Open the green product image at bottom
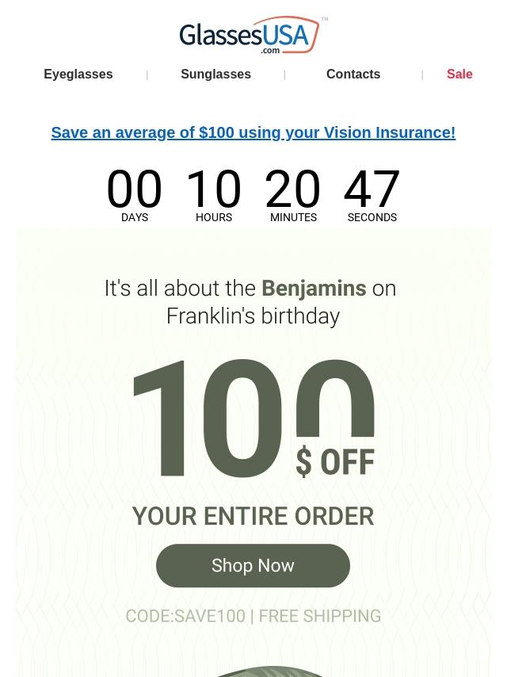 coord(269,671)
